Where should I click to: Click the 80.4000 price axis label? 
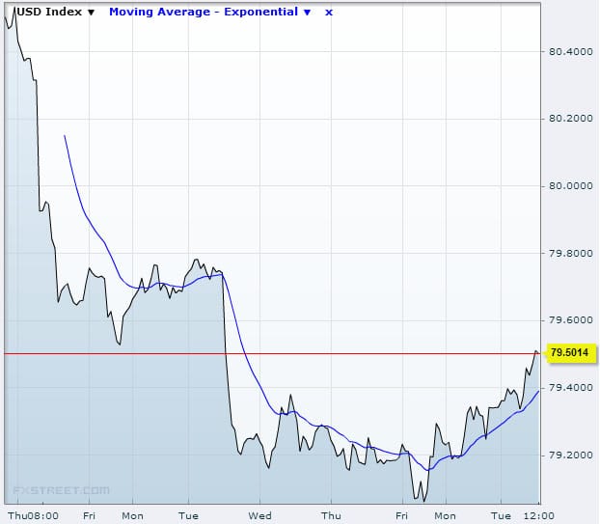coord(570,52)
